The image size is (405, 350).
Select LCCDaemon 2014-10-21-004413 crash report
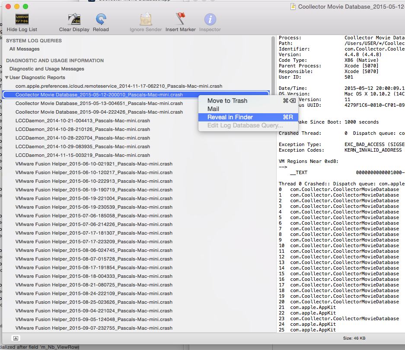tap(83, 121)
